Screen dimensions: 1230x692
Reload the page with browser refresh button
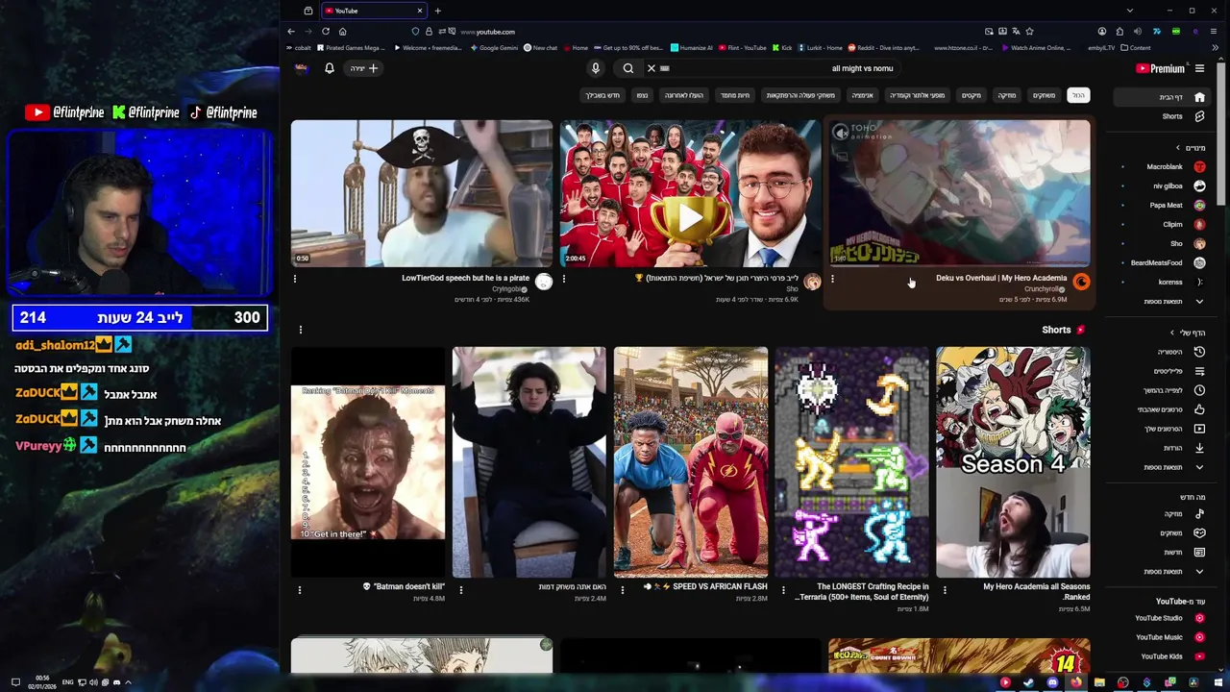(x=326, y=32)
